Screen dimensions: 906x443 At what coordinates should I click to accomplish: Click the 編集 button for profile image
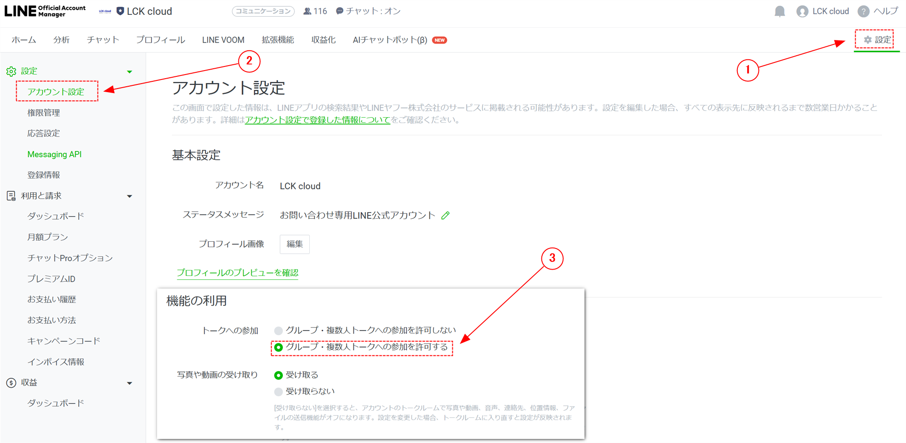tap(295, 244)
